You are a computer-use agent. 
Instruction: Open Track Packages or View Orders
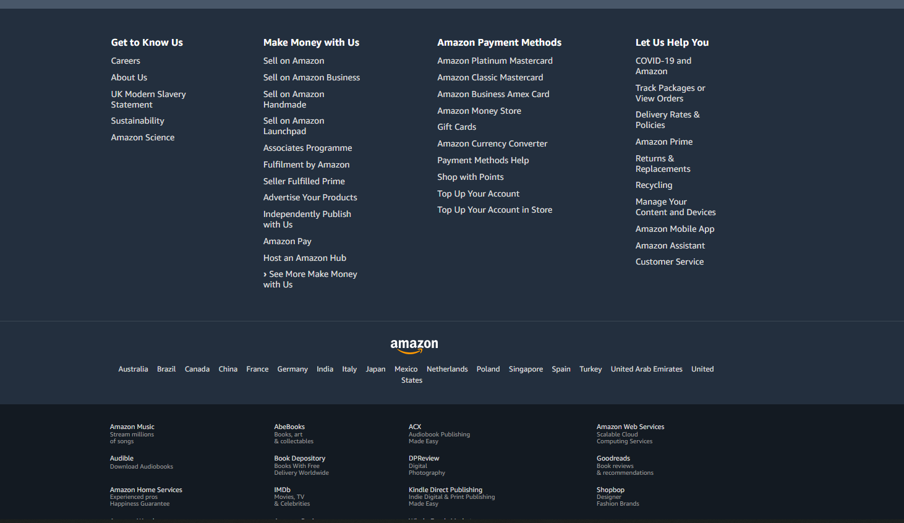click(670, 93)
